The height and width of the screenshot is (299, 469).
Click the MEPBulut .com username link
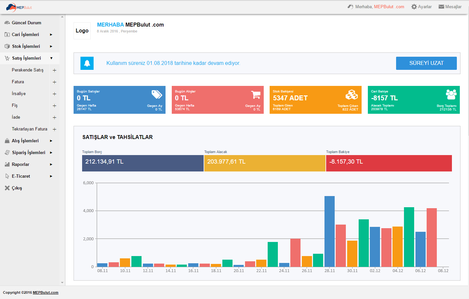[389, 7]
